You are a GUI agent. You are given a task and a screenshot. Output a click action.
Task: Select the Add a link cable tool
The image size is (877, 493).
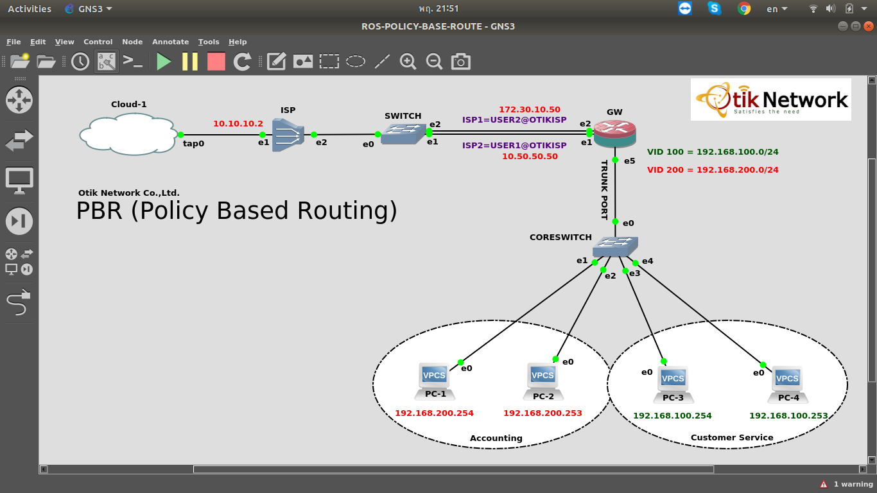18,302
